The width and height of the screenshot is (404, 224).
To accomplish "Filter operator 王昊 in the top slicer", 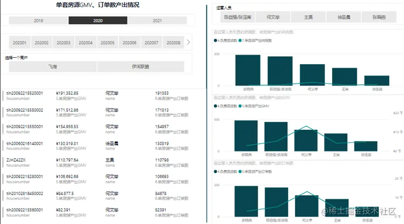I will [308, 17].
